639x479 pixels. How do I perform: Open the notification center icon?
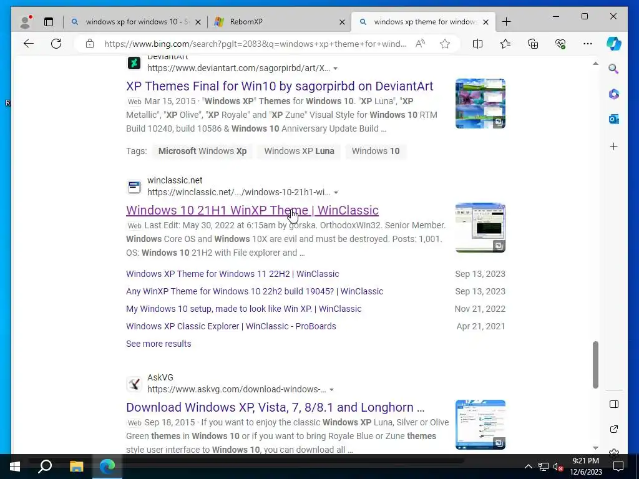pyautogui.click(x=618, y=467)
